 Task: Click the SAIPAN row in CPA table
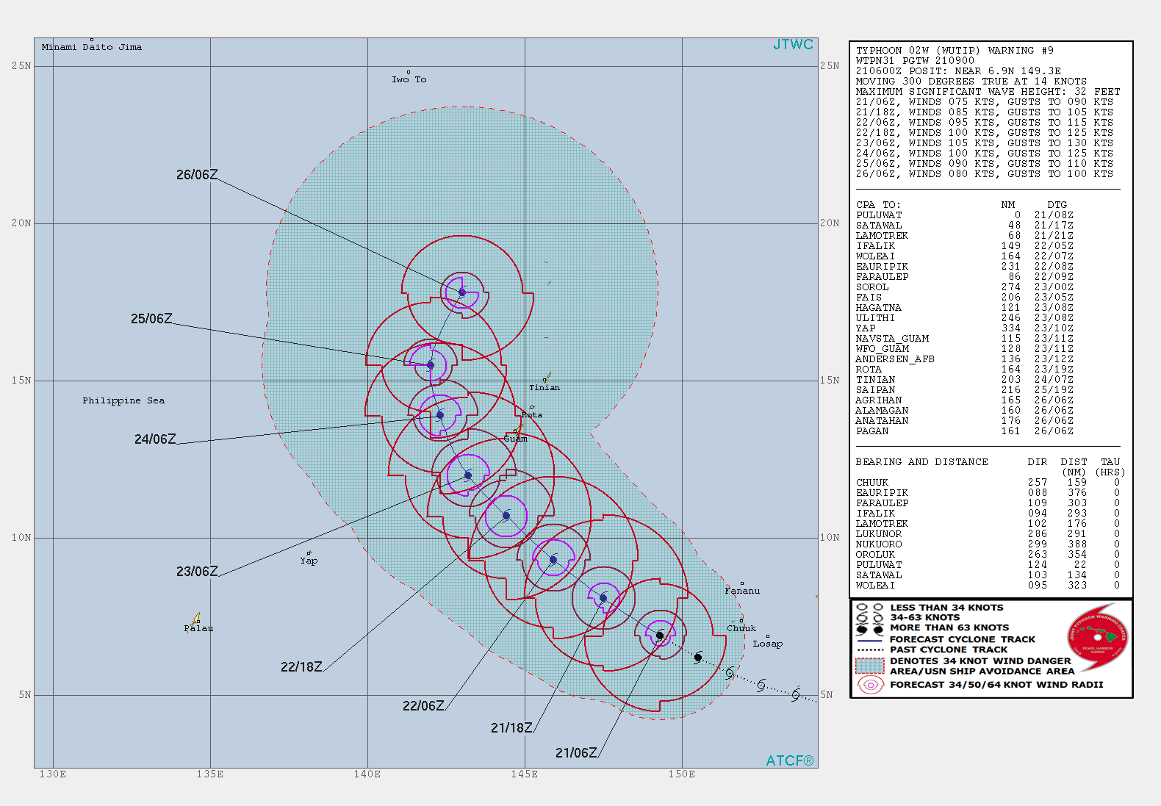click(x=965, y=390)
